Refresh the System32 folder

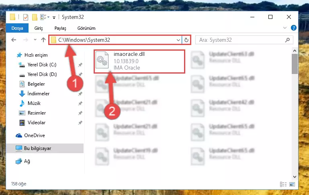186,40
